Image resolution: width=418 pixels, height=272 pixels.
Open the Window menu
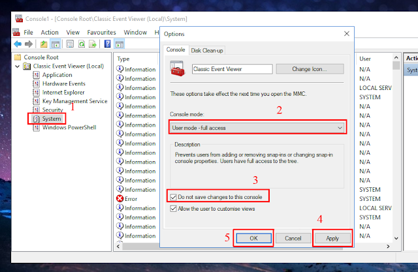[x=135, y=33]
